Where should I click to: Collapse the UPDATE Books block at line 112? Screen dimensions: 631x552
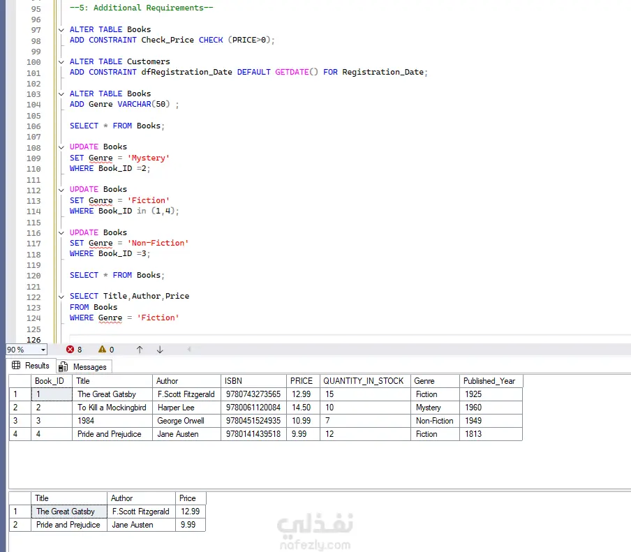pyautogui.click(x=61, y=190)
